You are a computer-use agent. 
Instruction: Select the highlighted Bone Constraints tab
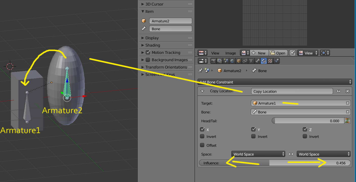264,61
